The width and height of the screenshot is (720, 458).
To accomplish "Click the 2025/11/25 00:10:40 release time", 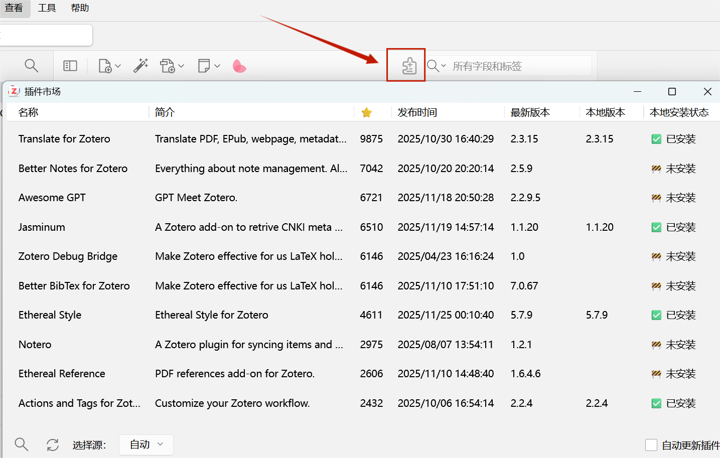I will (446, 315).
